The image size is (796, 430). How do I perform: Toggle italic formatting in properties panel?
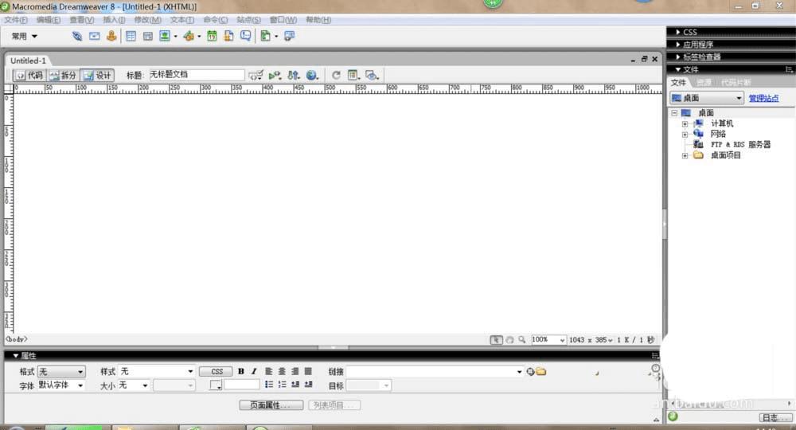(254, 371)
